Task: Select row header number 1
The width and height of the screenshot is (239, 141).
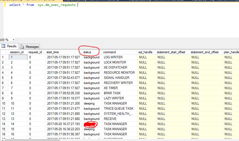Action: pos(4,57)
